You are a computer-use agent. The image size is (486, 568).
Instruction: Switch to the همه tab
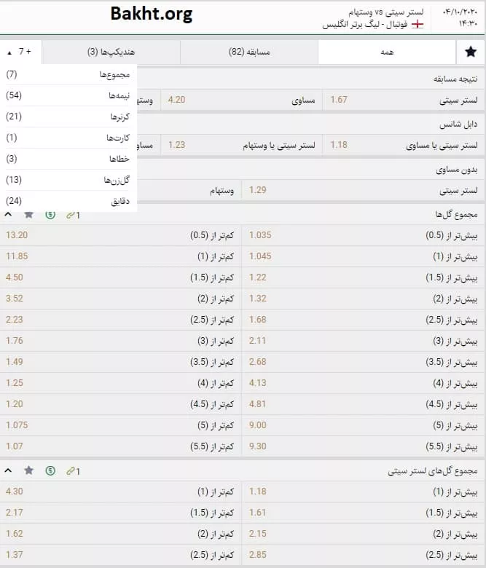click(386, 52)
